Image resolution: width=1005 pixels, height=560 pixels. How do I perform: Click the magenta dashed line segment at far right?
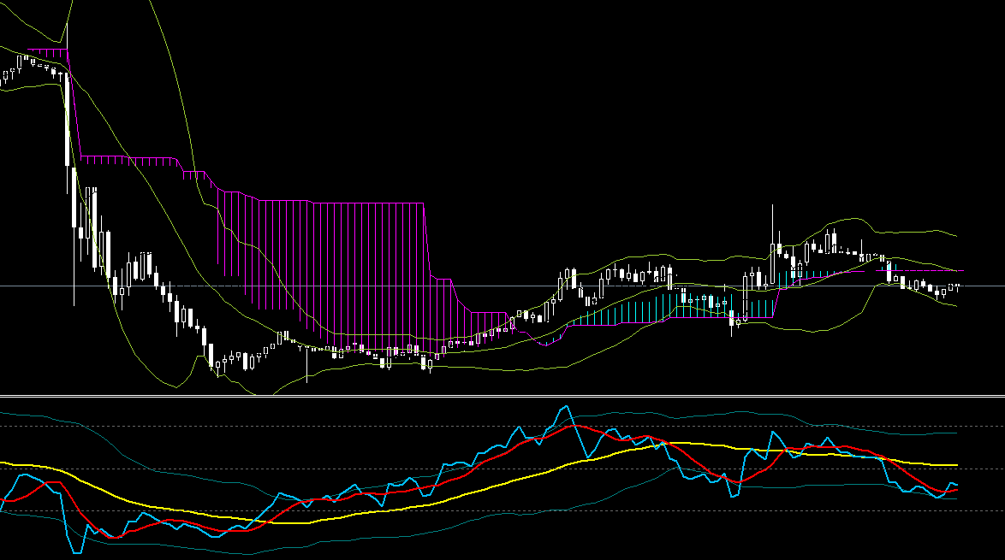click(919, 271)
